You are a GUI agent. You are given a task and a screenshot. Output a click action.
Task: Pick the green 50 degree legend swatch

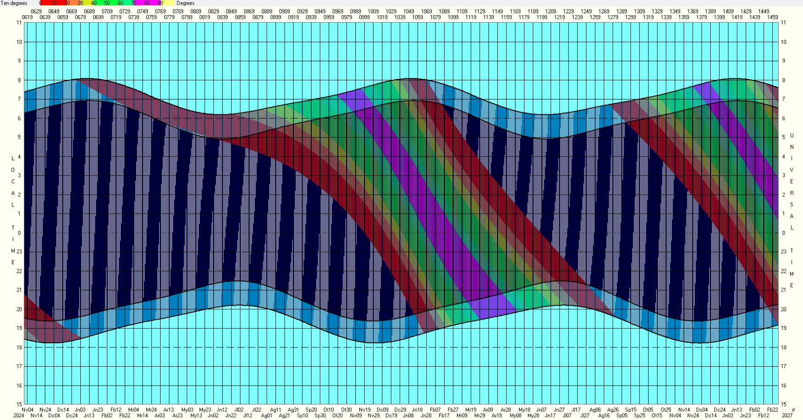[x=107, y=3]
